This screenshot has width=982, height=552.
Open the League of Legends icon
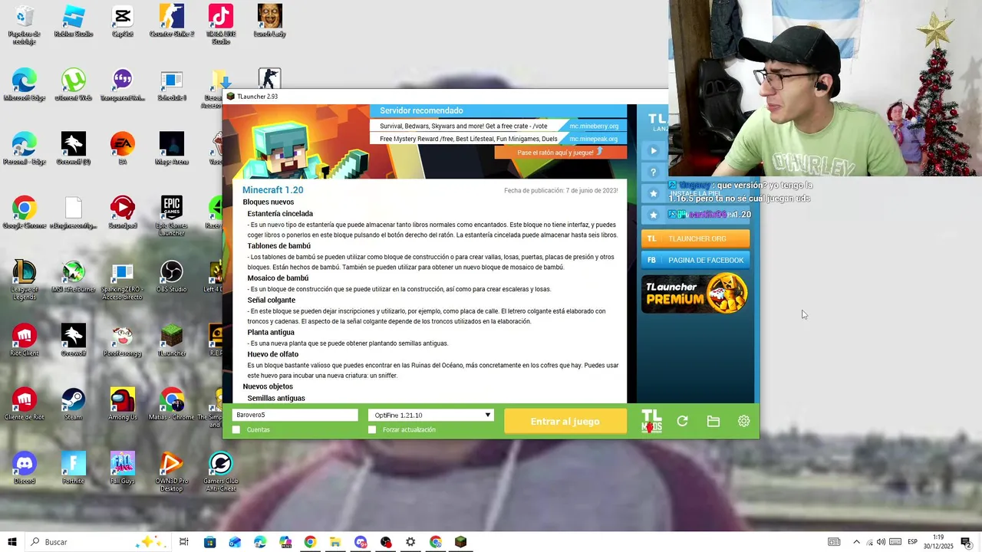(24, 279)
